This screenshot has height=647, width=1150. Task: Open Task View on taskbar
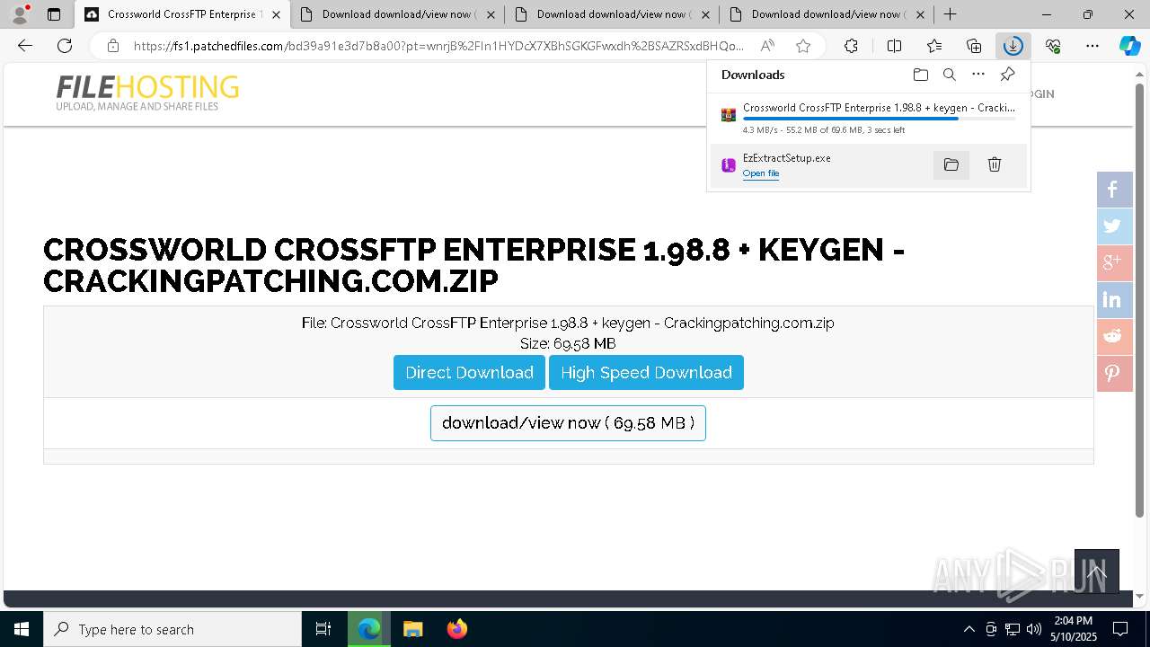(323, 629)
